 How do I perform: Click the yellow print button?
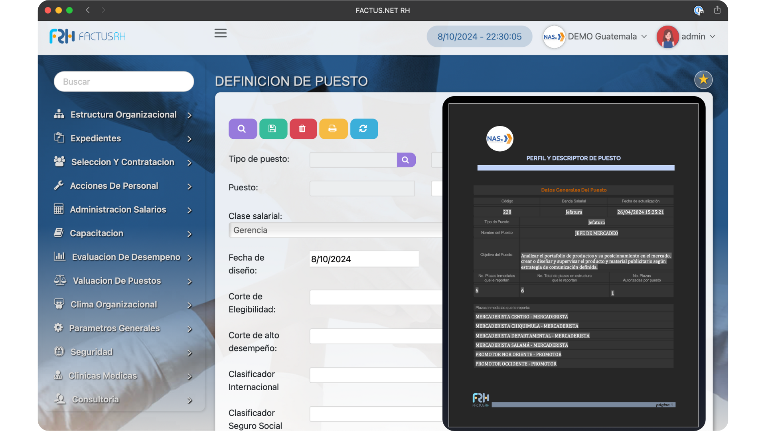pos(333,129)
